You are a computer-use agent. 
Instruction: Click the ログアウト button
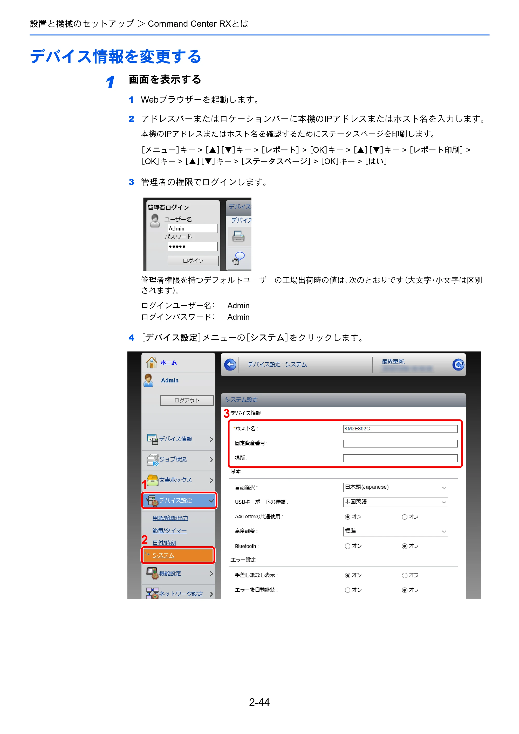tap(187, 400)
